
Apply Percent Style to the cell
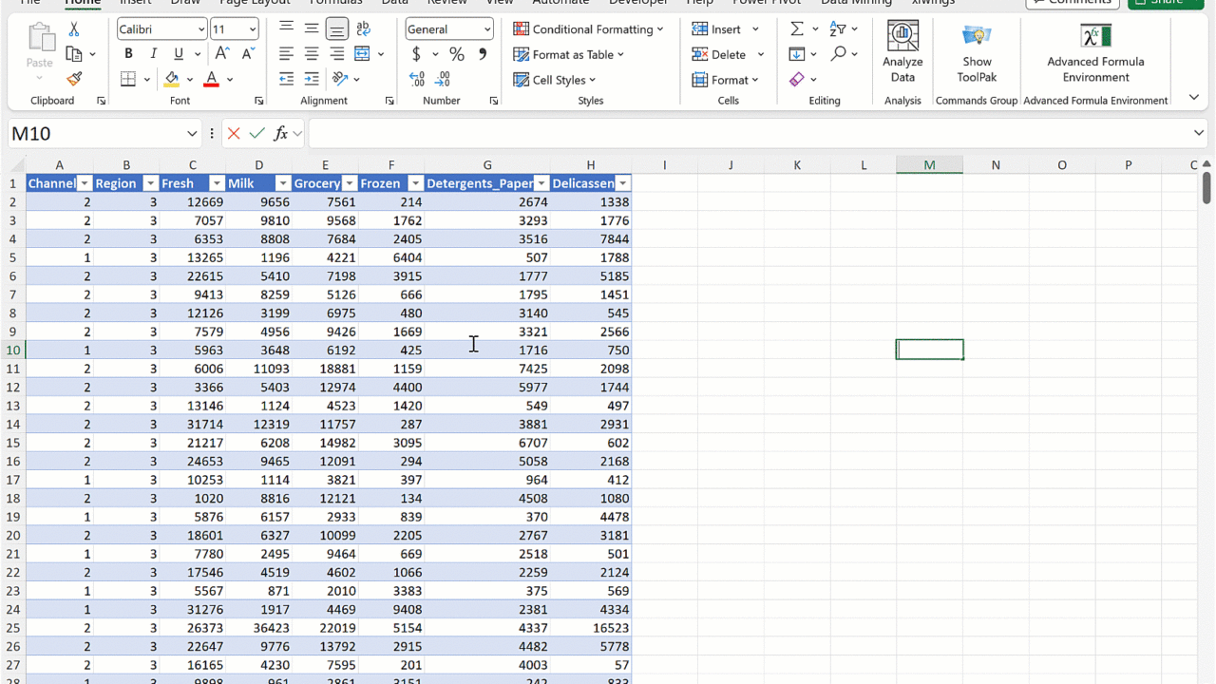click(457, 54)
